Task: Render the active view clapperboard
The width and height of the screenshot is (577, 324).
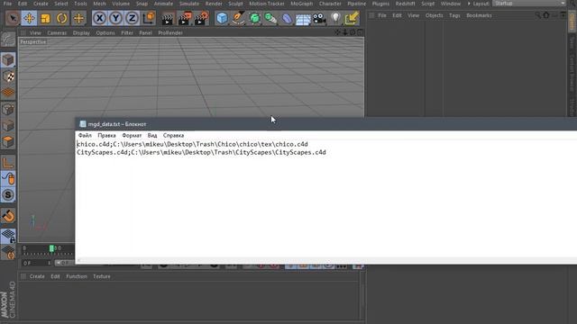Action: pyautogui.click(x=168, y=18)
